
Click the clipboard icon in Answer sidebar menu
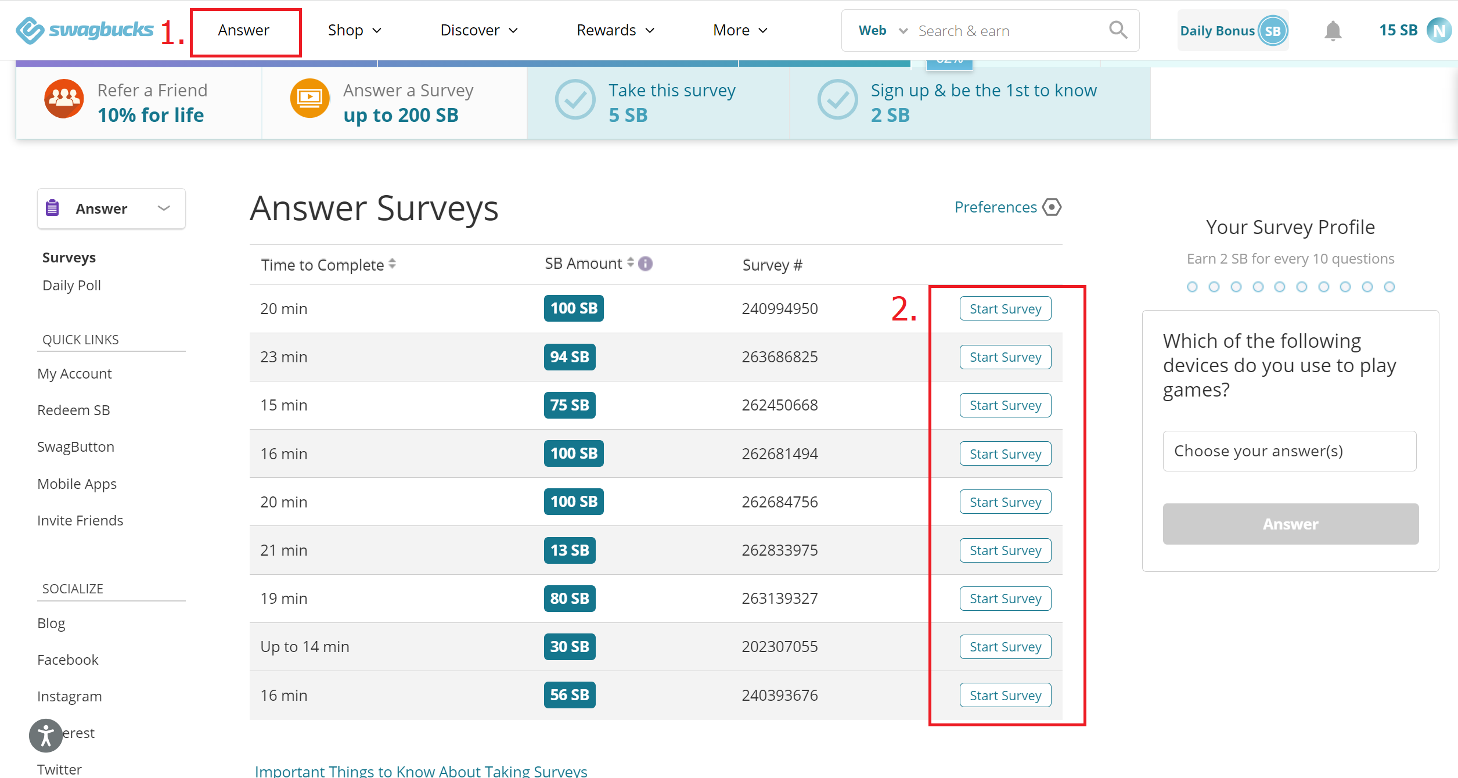[52, 208]
